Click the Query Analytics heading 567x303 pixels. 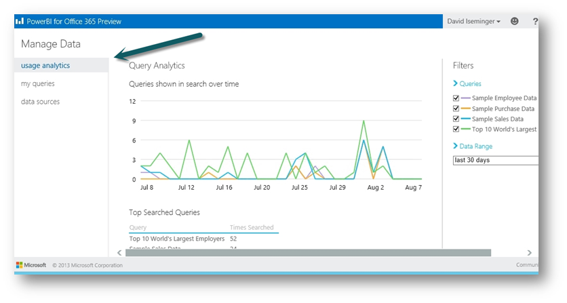coord(157,66)
